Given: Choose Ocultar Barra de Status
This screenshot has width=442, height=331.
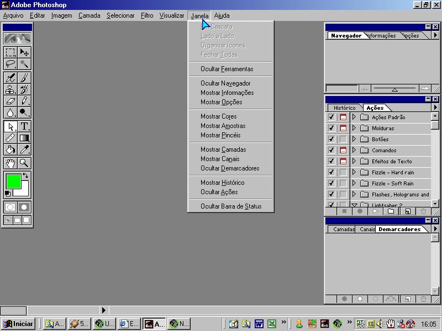Looking at the screenshot, I should point(231,206).
